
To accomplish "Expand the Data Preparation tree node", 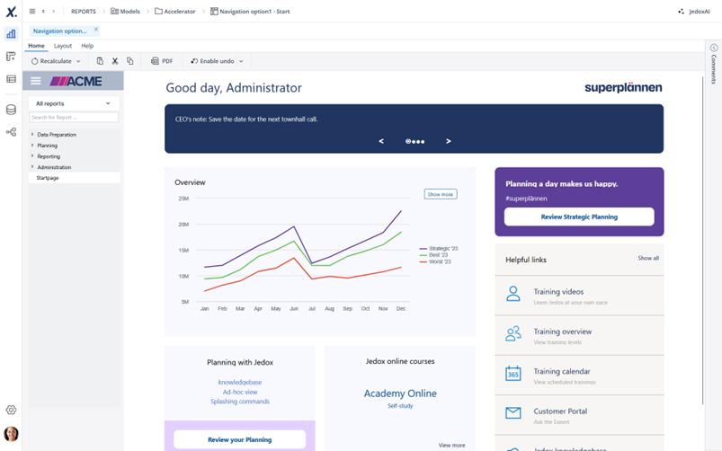I will pos(32,135).
